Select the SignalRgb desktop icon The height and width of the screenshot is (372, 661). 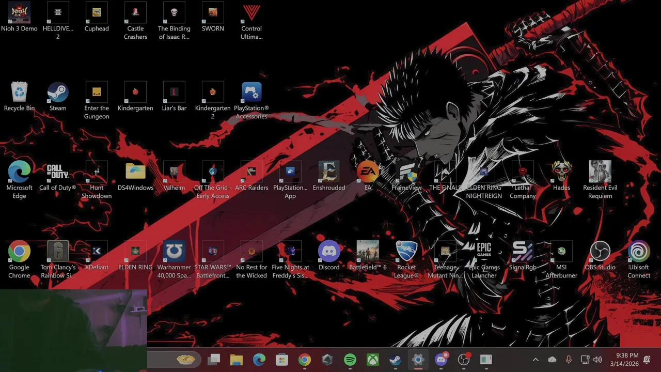pos(523,256)
